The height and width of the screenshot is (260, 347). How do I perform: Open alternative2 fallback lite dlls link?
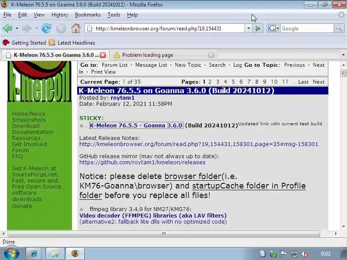pos(153,222)
